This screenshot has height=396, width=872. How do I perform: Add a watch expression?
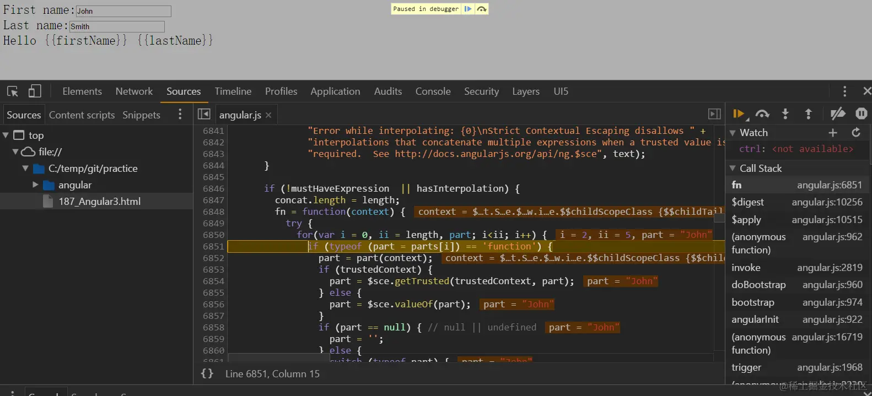coord(833,133)
